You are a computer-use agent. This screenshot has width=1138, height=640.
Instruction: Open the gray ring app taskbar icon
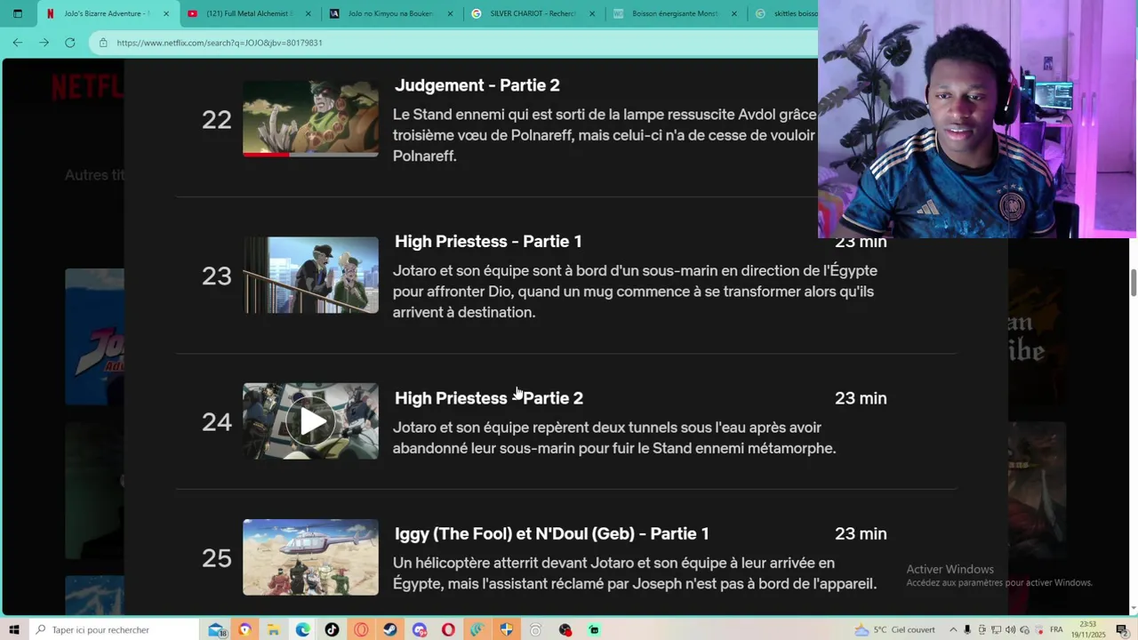coord(535,629)
